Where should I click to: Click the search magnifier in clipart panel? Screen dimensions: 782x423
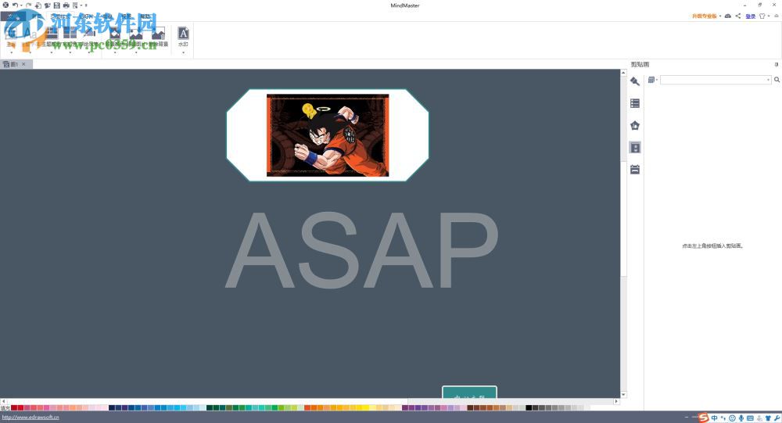777,80
